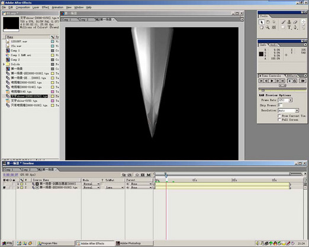Click the Play button in Time Controls

pos(272,81)
